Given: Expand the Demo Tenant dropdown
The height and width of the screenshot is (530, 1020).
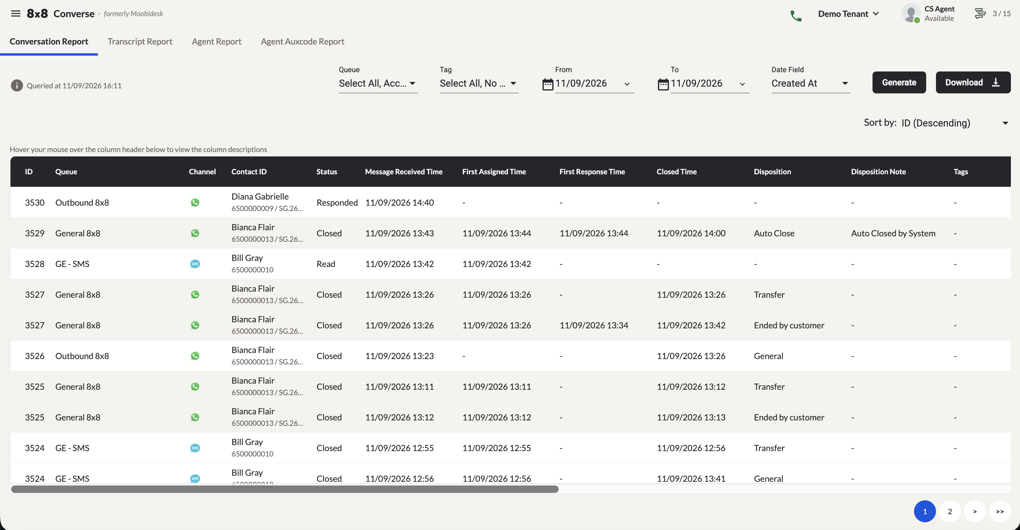Looking at the screenshot, I should 849,14.
